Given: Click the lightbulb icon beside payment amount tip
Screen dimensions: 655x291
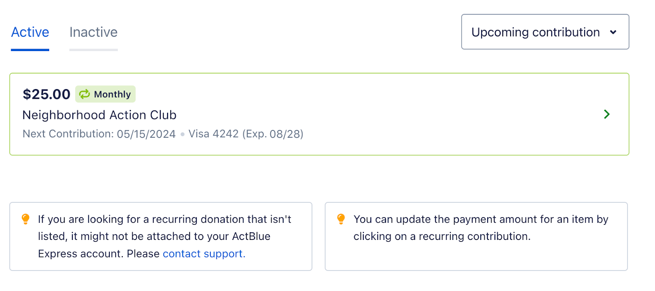Looking at the screenshot, I should (x=341, y=219).
